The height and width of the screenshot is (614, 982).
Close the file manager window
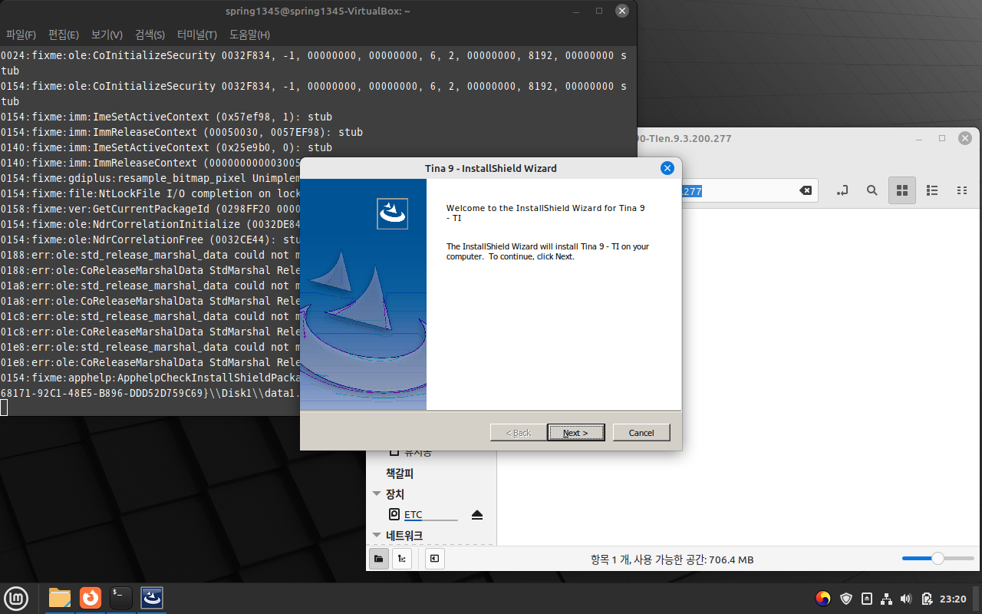[965, 138]
